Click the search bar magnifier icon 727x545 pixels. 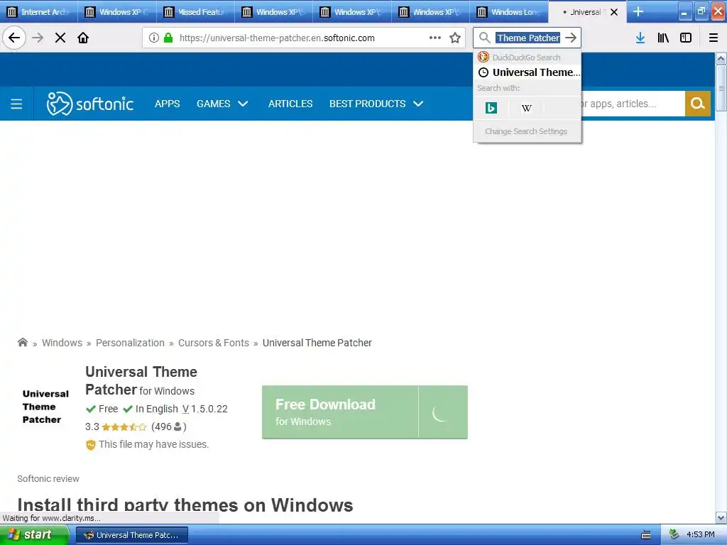pyautogui.click(x=484, y=38)
